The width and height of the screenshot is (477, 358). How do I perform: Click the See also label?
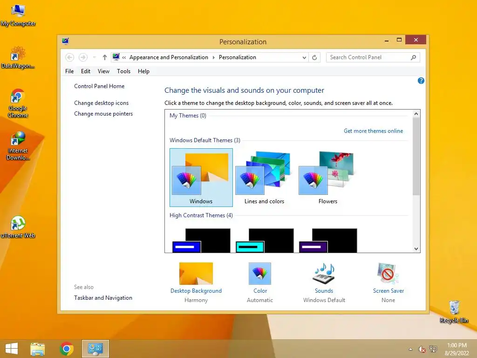(84, 287)
